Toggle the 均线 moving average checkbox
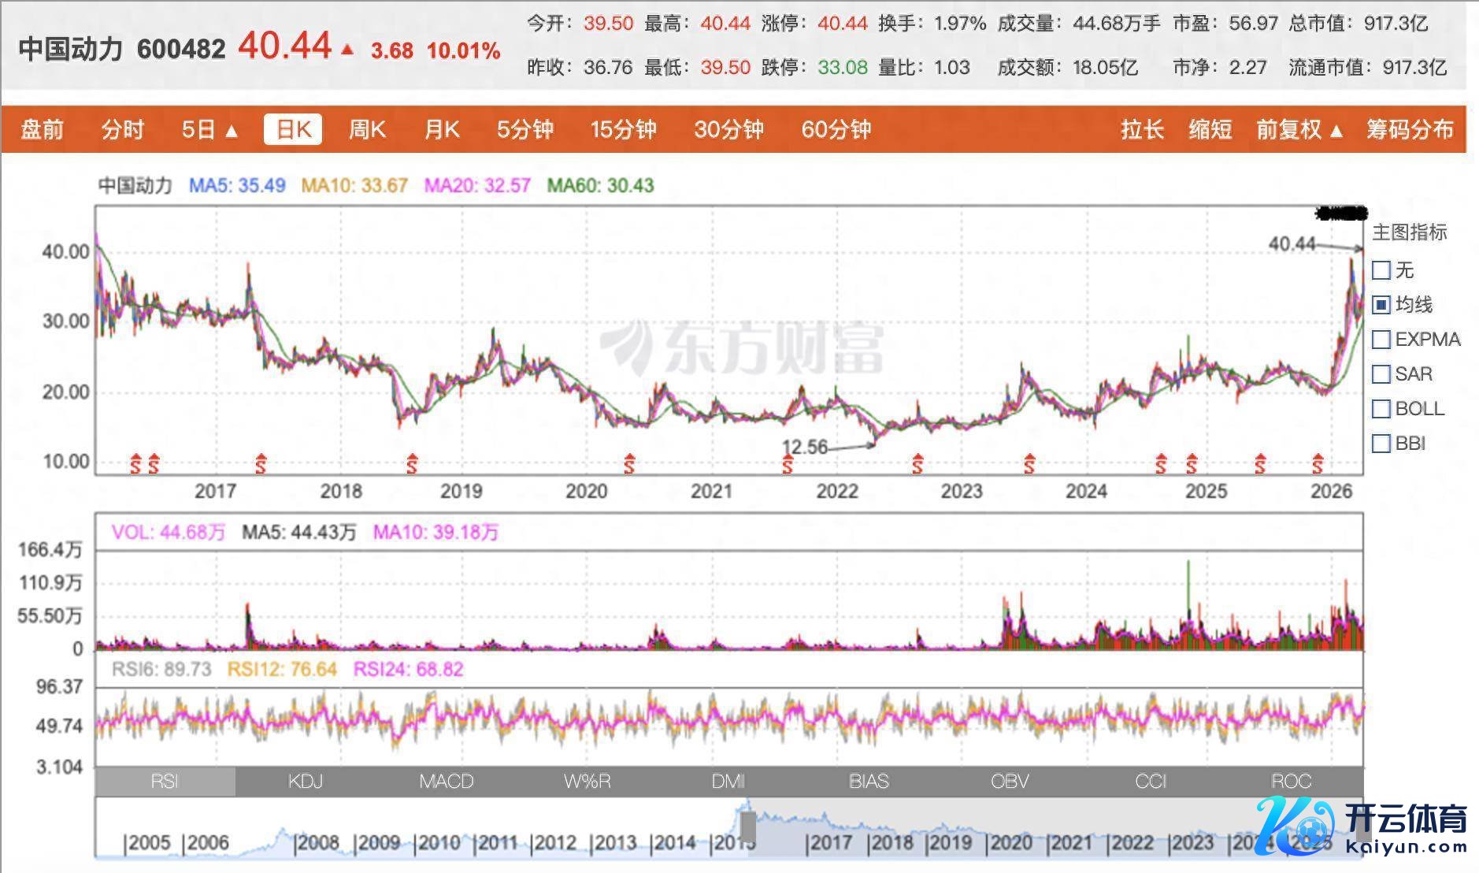The height and width of the screenshot is (873, 1479). (1381, 305)
